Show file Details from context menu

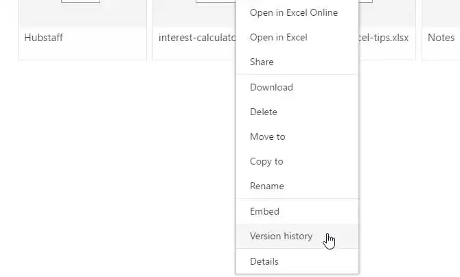[x=264, y=261]
